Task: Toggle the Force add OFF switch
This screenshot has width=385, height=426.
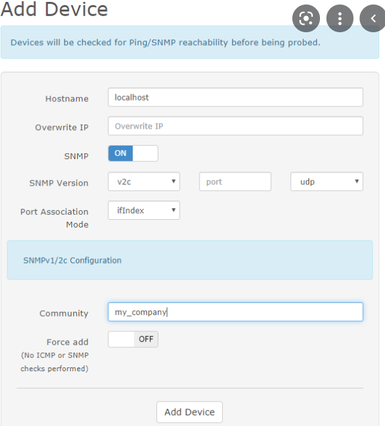Action: 133,339
